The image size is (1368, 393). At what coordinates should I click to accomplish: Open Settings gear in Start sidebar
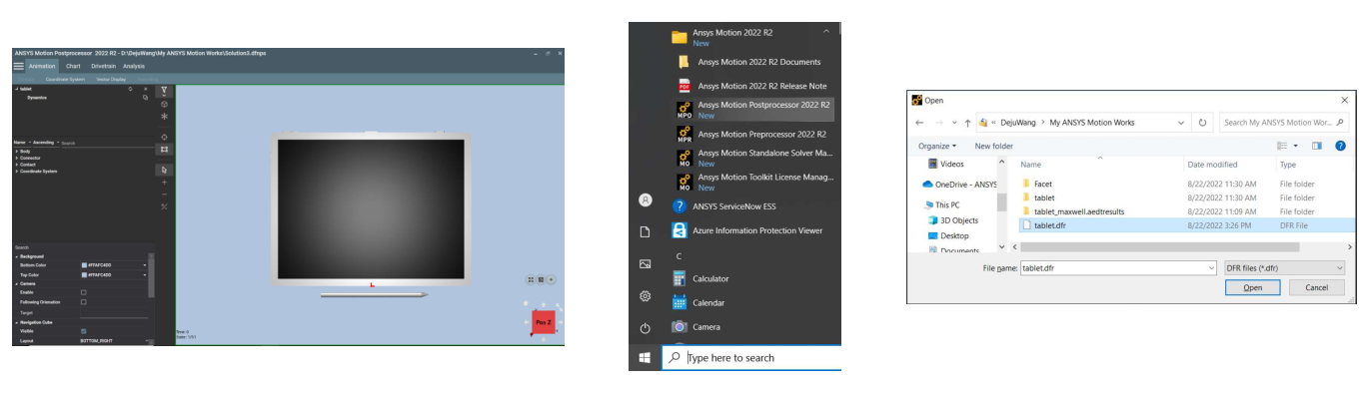pyautogui.click(x=645, y=296)
